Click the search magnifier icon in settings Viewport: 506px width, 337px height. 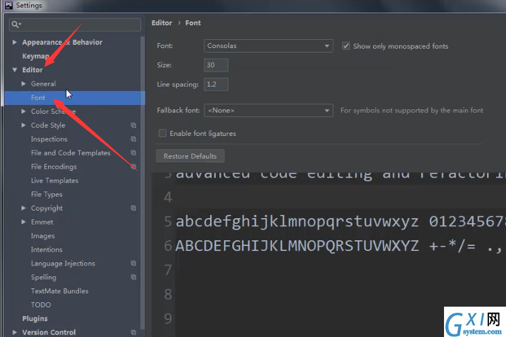(x=15, y=24)
